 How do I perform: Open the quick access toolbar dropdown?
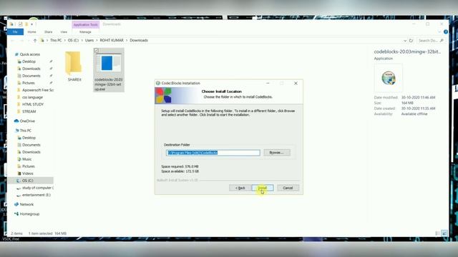31,24
